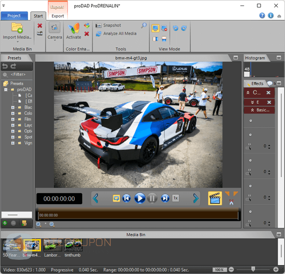Open the help question mark icon

[x=262, y=16]
